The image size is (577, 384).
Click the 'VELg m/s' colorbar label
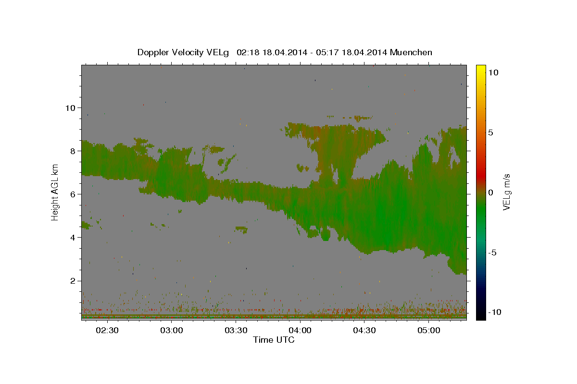tap(506, 192)
